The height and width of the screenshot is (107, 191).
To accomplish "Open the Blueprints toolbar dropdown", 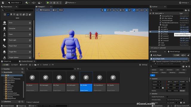I will click(x=34, y=3).
